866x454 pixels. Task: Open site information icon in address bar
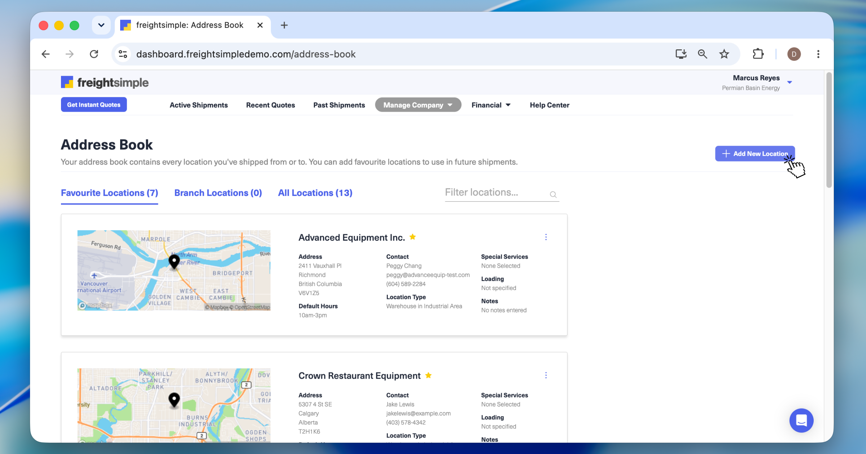pos(123,54)
